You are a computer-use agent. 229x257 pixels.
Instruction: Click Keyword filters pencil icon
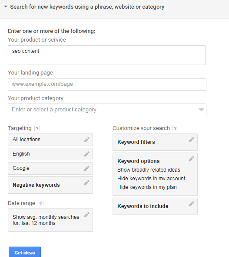pos(192,140)
